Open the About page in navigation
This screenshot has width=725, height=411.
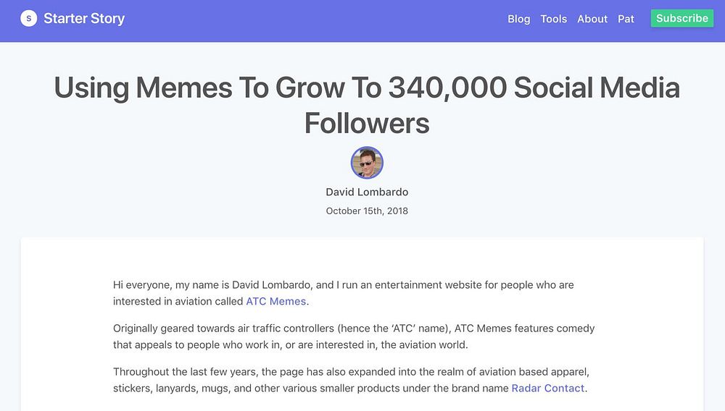tap(592, 19)
